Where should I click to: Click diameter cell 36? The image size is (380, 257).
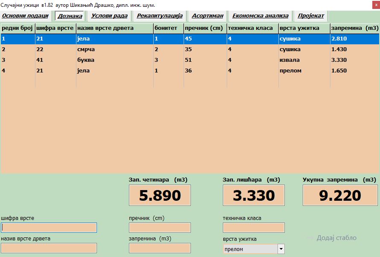pos(205,71)
